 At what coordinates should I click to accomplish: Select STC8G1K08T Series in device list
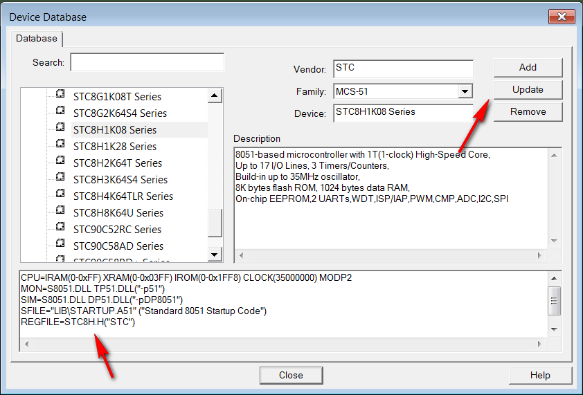pos(117,97)
